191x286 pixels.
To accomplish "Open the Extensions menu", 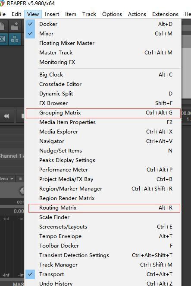I will (x=165, y=14).
